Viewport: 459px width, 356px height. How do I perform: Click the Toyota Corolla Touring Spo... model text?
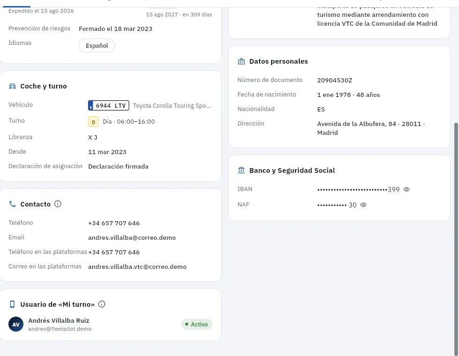[172, 106]
